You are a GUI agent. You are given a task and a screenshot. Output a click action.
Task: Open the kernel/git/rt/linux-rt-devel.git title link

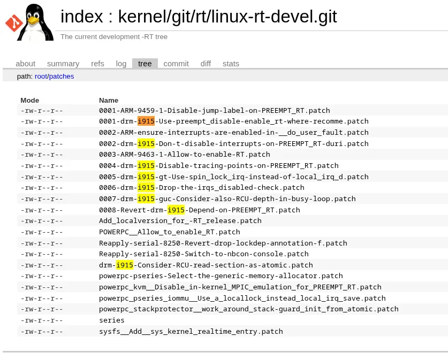(227, 17)
